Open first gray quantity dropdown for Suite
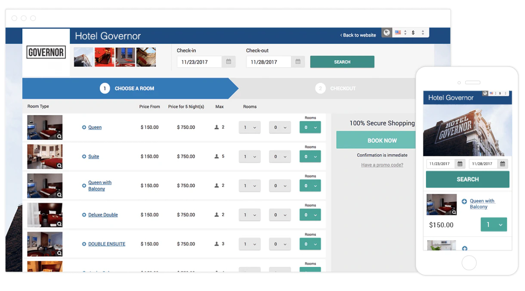 coord(250,157)
